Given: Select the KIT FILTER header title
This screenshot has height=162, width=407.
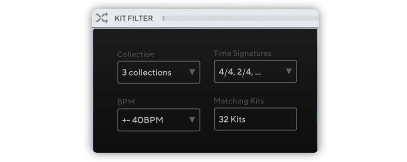Looking at the screenshot, I should point(133,18).
